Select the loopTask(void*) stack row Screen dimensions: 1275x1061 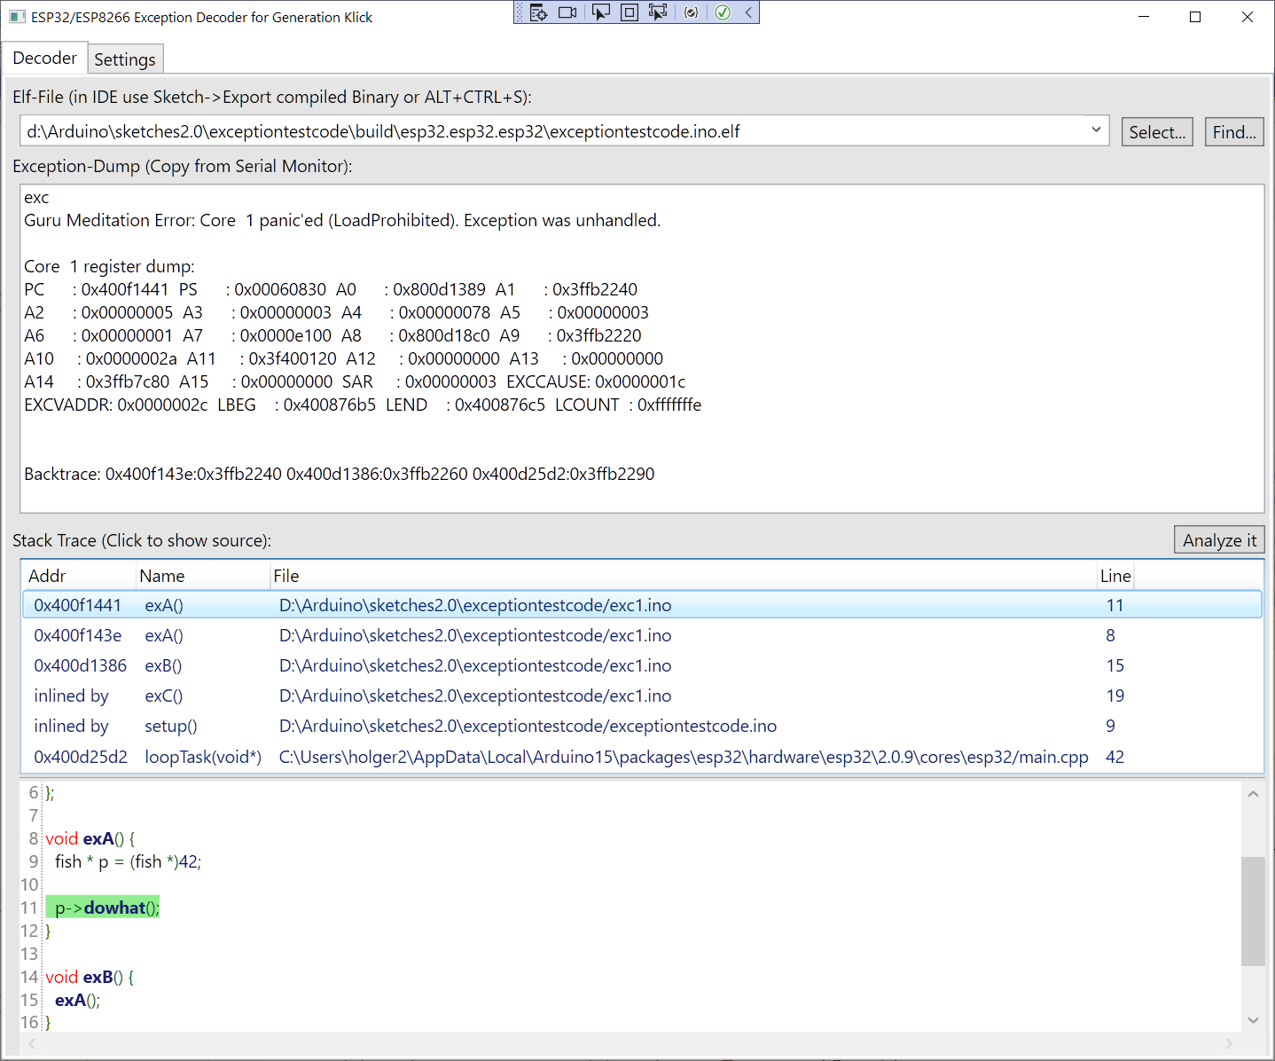click(642, 757)
